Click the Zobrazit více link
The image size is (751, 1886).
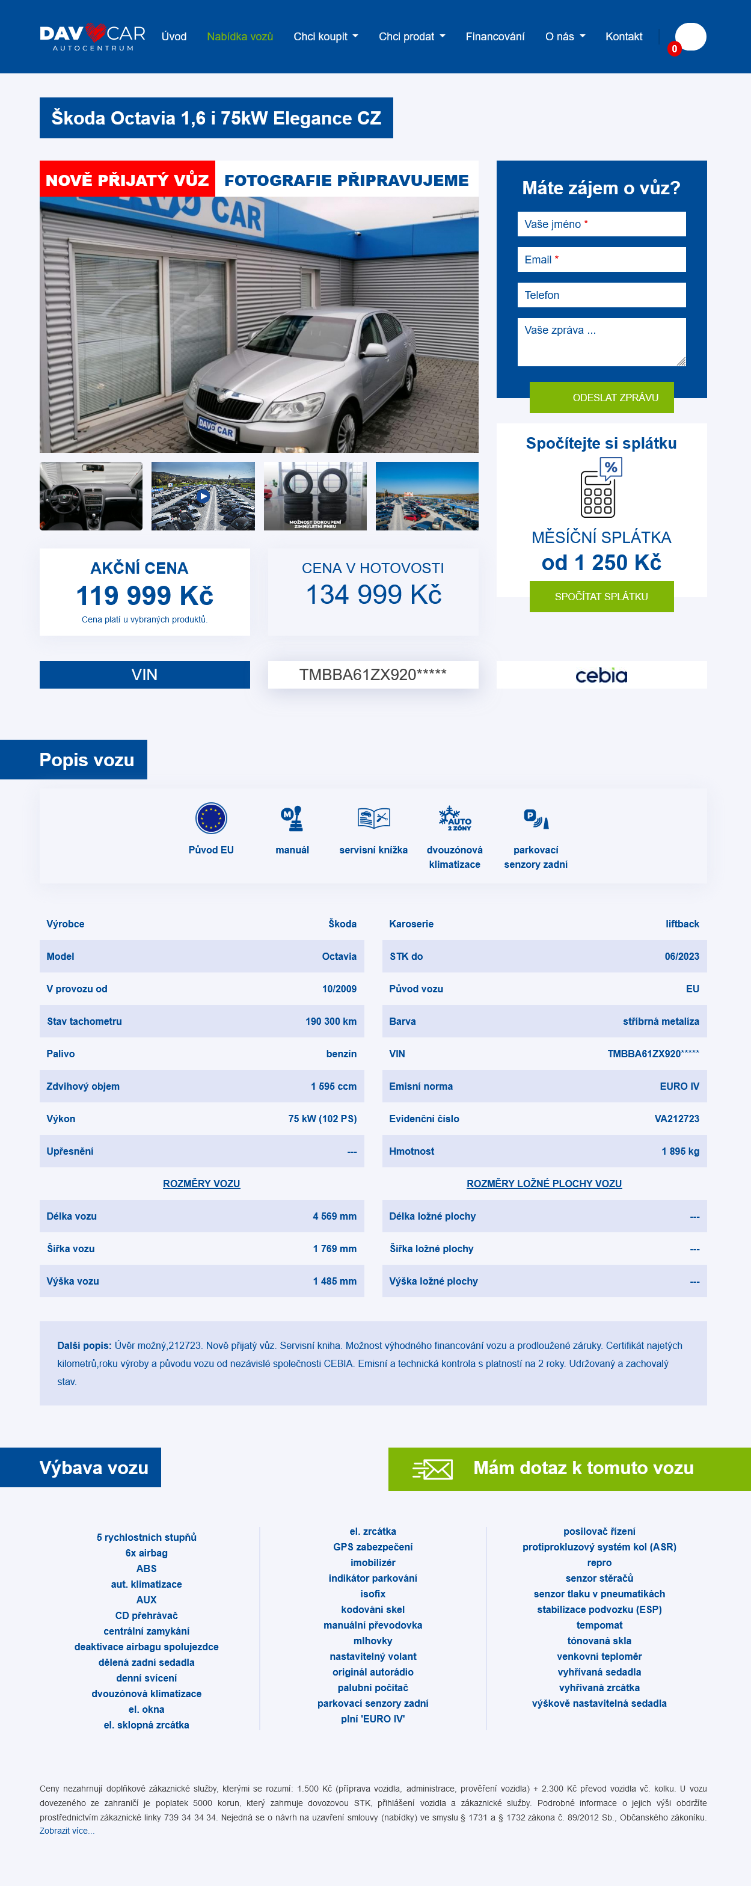(x=67, y=1830)
